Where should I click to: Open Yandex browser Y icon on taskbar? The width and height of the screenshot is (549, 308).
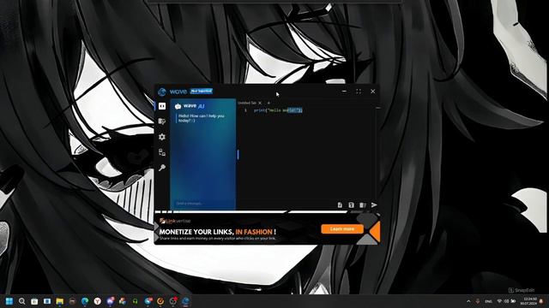(97, 301)
